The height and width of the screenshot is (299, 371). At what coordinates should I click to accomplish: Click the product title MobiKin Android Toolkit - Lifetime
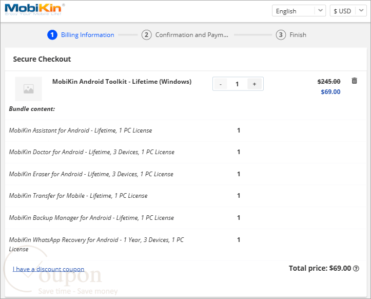tap(122, 82)
